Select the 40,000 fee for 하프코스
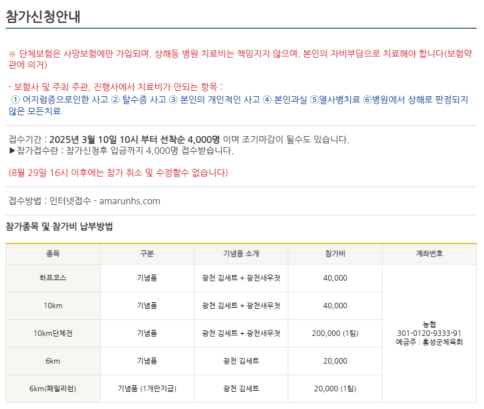The height and width of the screenshot is (409, 484). 335,278
